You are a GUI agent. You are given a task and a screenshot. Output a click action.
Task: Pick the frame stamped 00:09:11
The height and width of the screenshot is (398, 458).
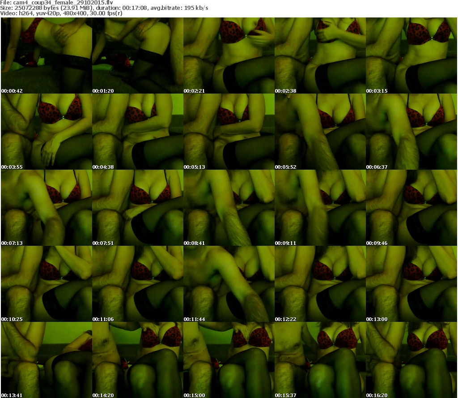point(320,208)
